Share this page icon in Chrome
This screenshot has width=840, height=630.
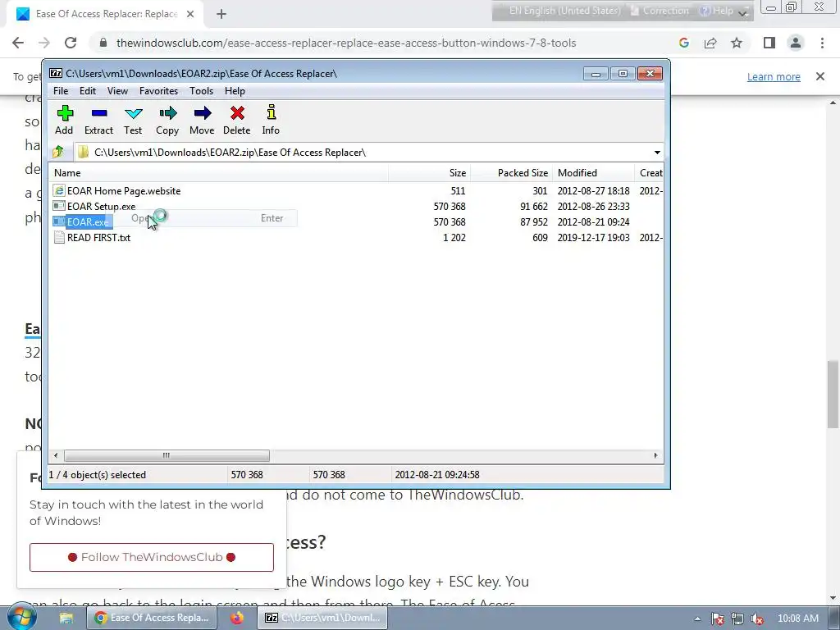point(710,43)
